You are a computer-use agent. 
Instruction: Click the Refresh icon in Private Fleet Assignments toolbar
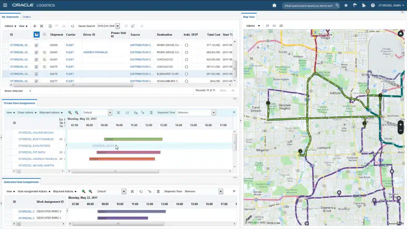(127, 113)
